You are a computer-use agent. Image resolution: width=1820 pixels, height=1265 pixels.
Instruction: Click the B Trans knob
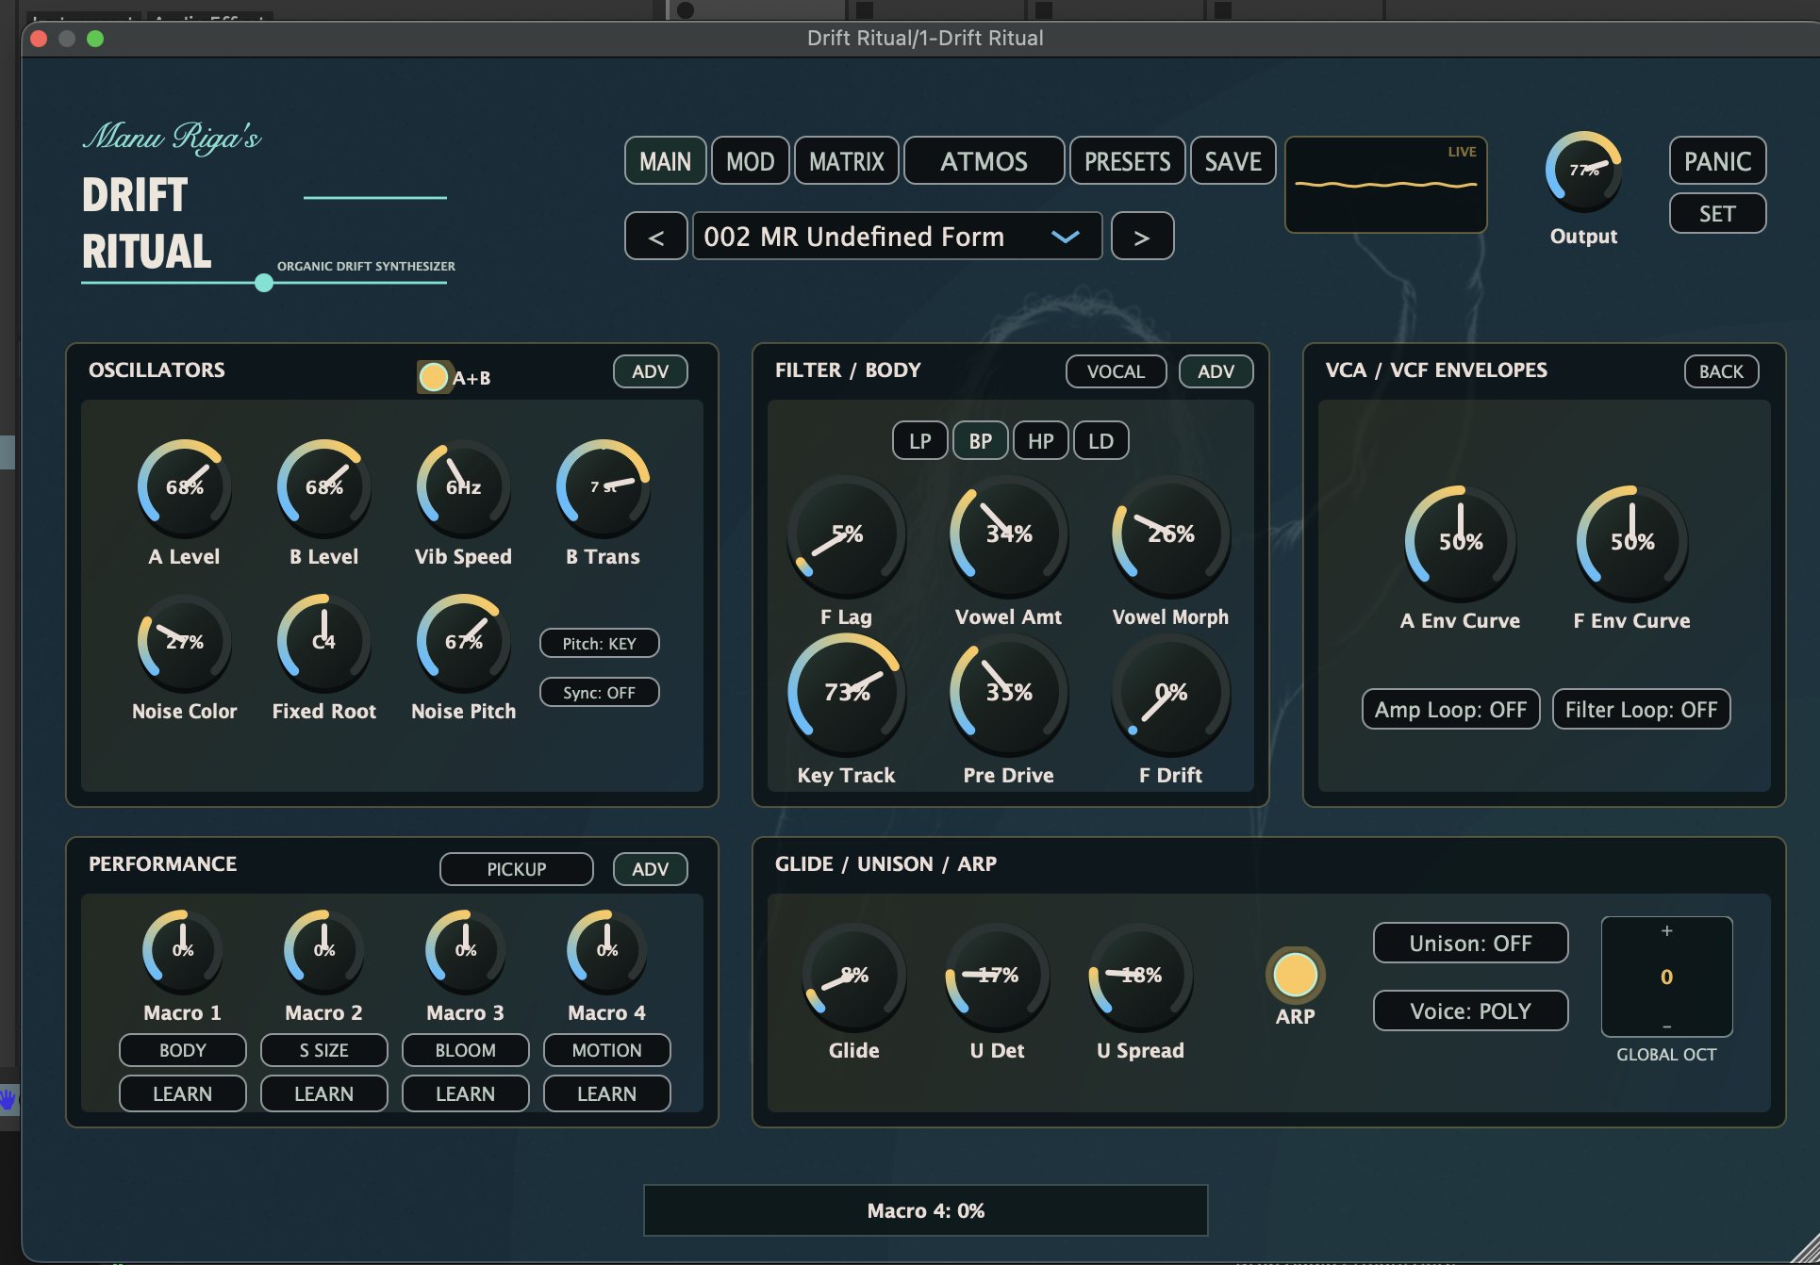tap(603, 486)
